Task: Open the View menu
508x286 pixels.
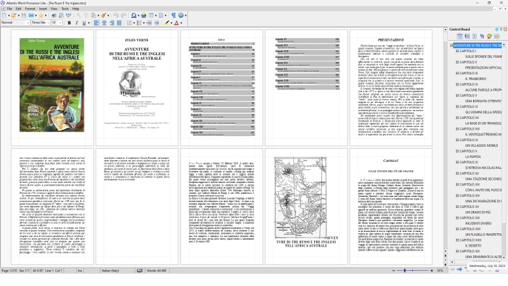Action: (54, 9)
